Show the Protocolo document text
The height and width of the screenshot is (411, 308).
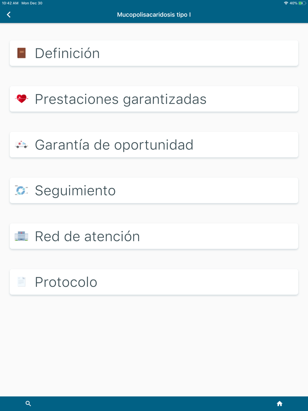pyautogui.click(x=66, y=282)
